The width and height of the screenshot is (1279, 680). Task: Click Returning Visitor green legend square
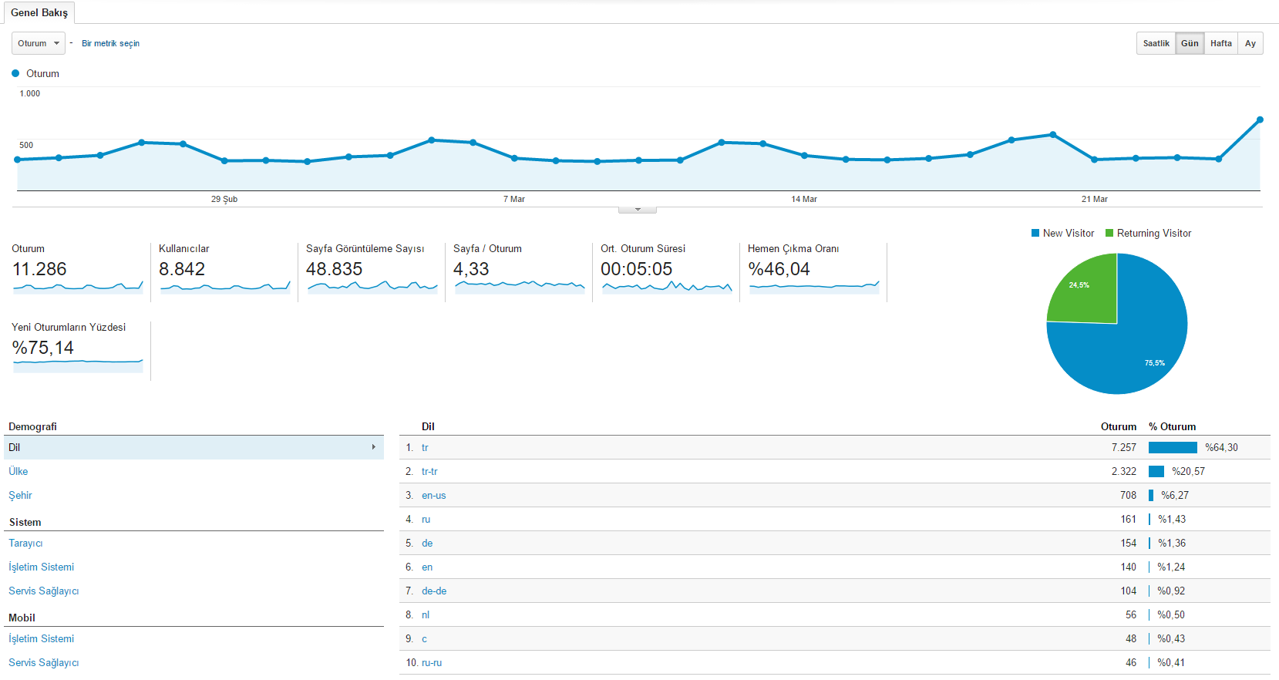1109,233
